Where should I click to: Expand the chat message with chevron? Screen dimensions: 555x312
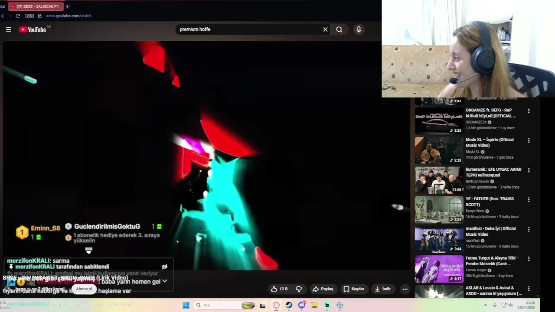point(165,281)
